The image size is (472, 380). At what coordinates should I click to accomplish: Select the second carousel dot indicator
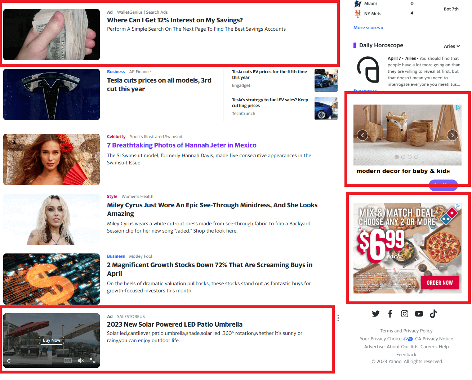point(403,157)
